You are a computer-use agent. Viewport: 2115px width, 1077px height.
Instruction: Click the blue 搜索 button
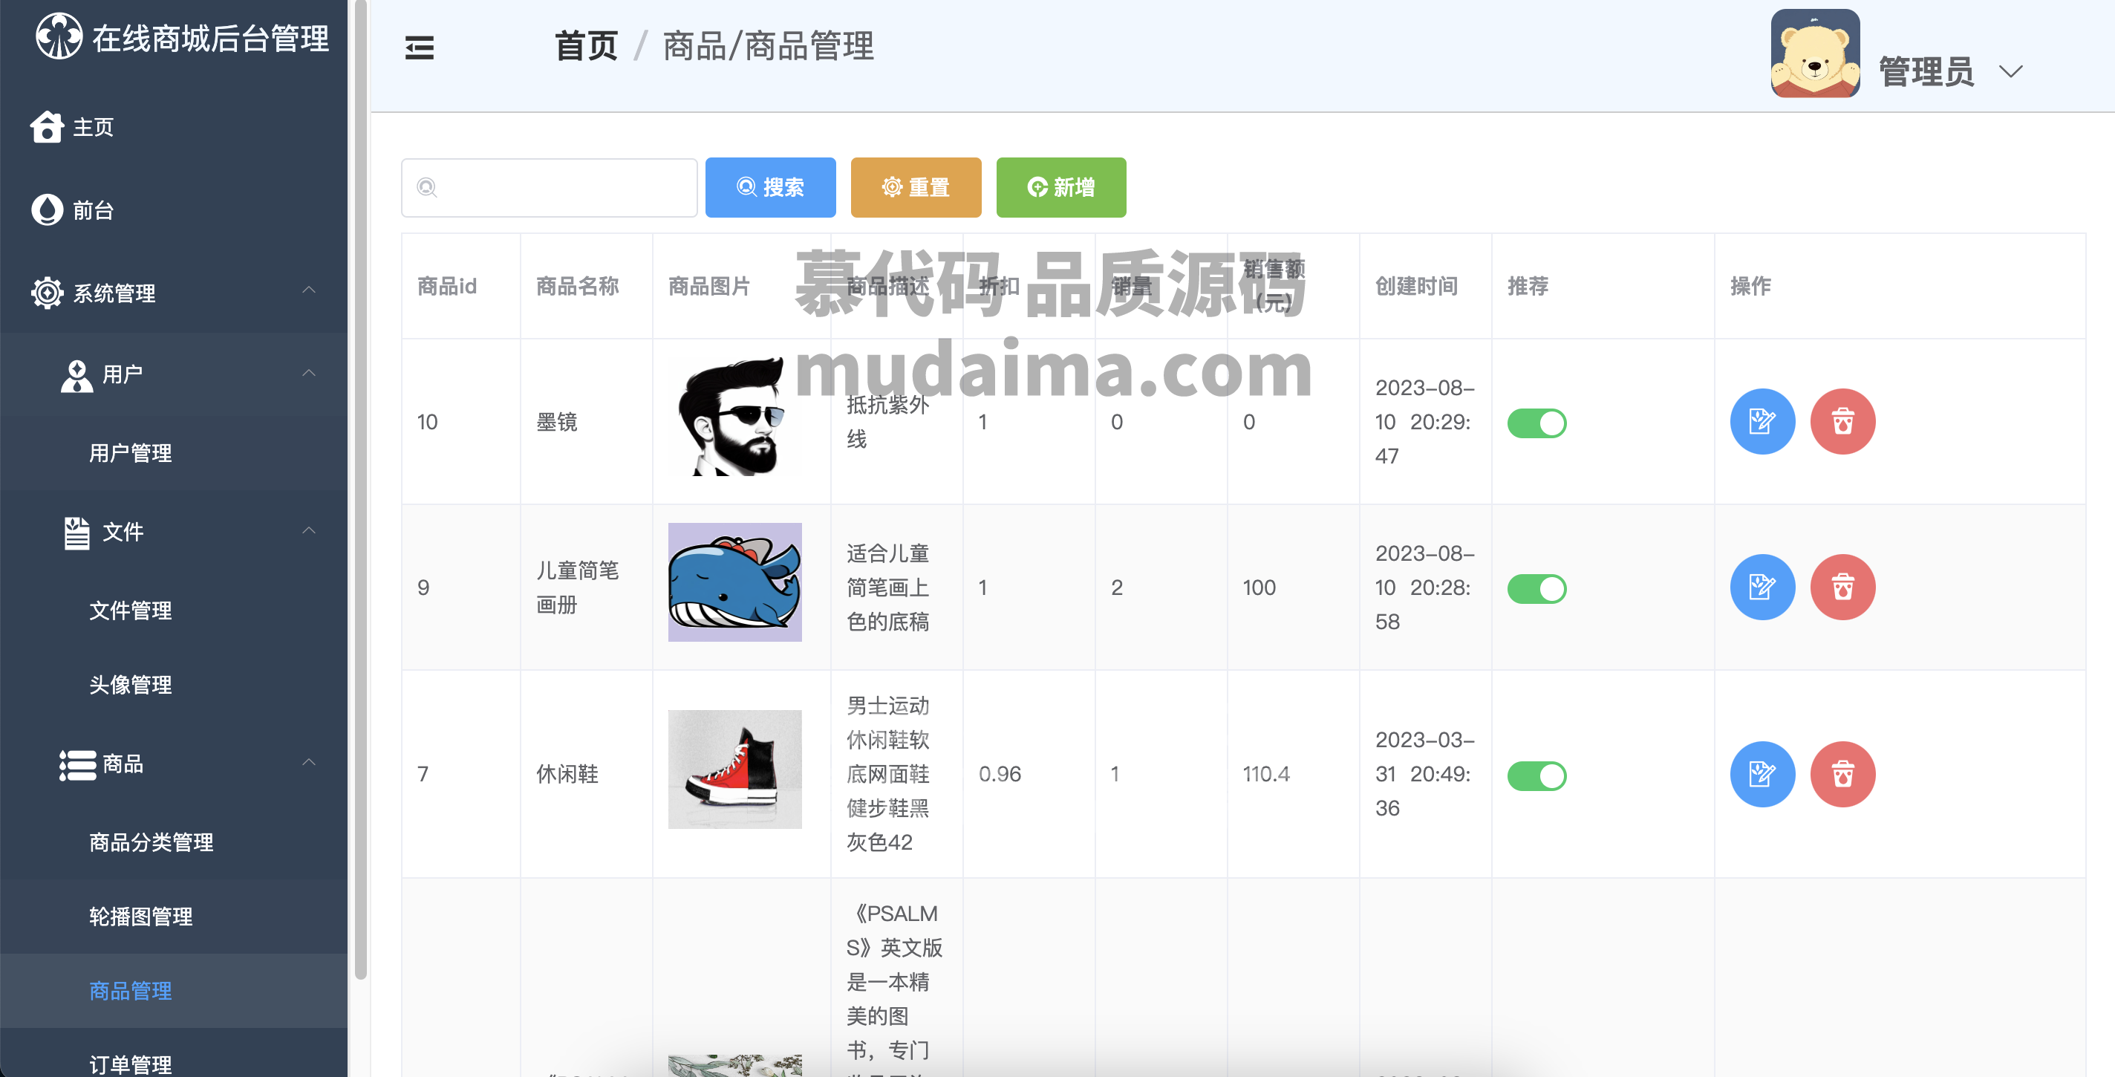click(x=770, y=187)
